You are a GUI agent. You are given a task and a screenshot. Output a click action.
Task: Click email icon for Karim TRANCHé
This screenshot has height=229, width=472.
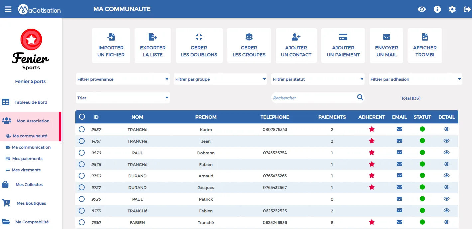[399, 129]
